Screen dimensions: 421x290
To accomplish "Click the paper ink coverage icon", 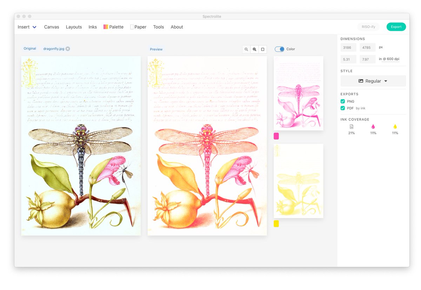I will (x=352, y=126).
